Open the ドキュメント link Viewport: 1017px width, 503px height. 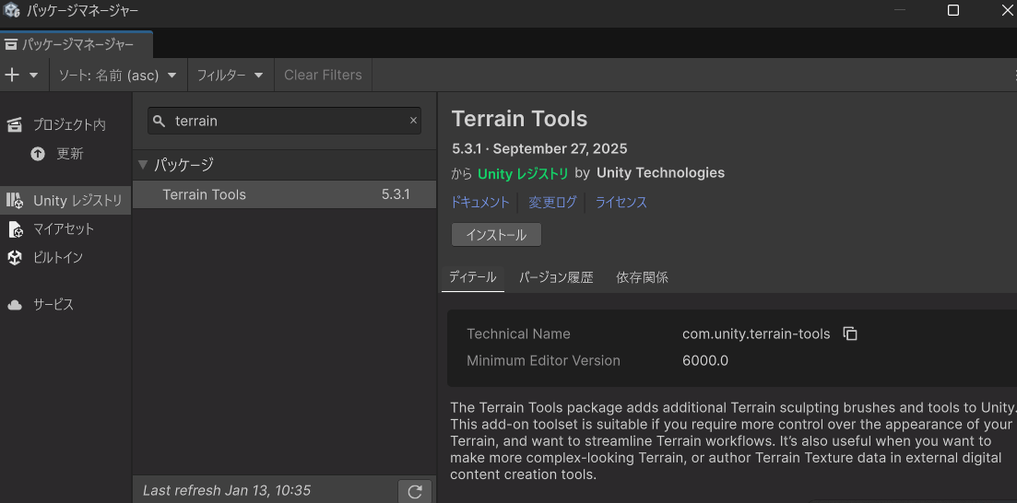[479, 203]
